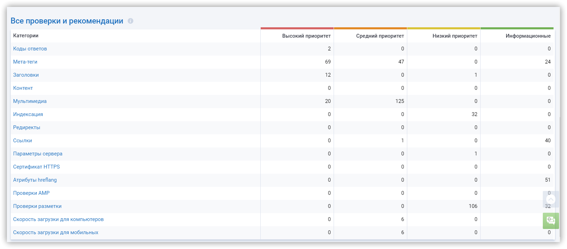The width and height of the screenshot is (567, 249).
Task: Open the Мультимедиа checks
Action: coord(30,101)
